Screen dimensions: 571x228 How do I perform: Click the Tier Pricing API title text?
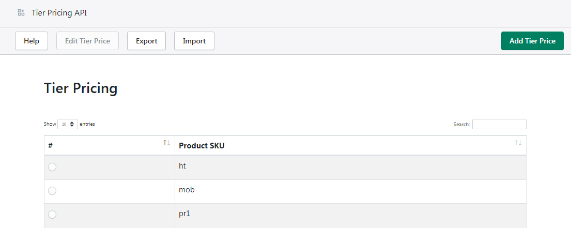(x=59, y=12)
